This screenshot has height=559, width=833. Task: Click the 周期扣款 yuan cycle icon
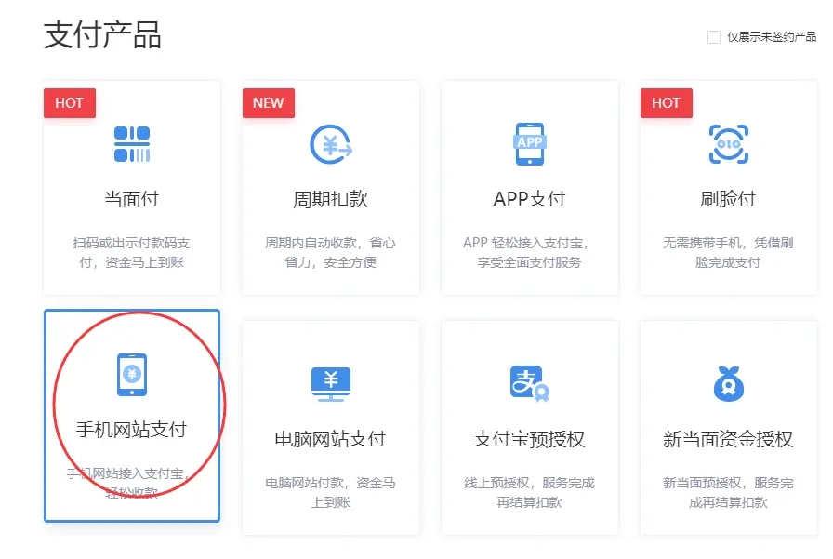pyautogui.click(x=330, y=144)
